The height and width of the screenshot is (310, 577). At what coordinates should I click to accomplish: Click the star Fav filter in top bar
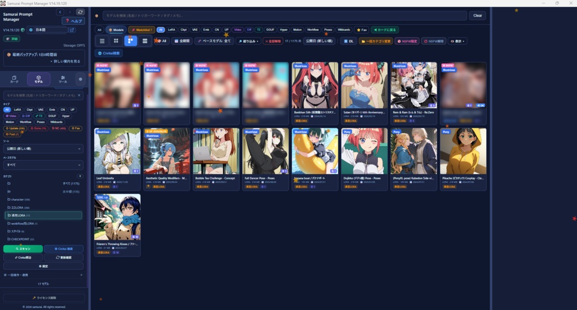click(x=362, y=30)
